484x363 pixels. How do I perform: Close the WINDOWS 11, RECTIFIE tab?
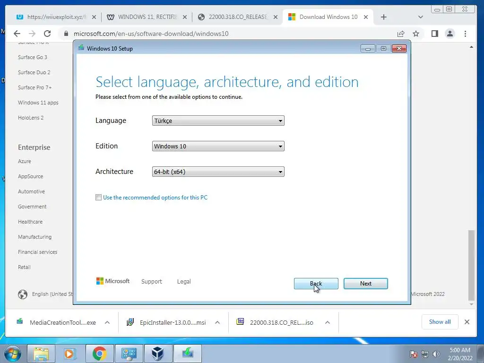[185, 17]
